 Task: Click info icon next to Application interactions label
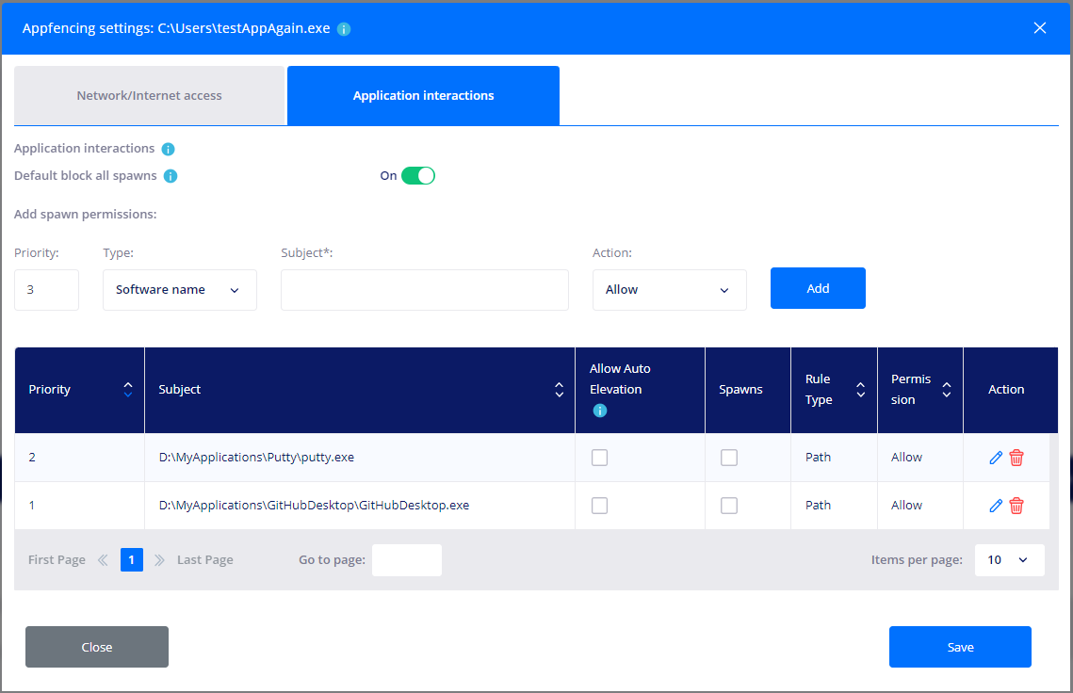pyautogui.click(x=169, y=149)
